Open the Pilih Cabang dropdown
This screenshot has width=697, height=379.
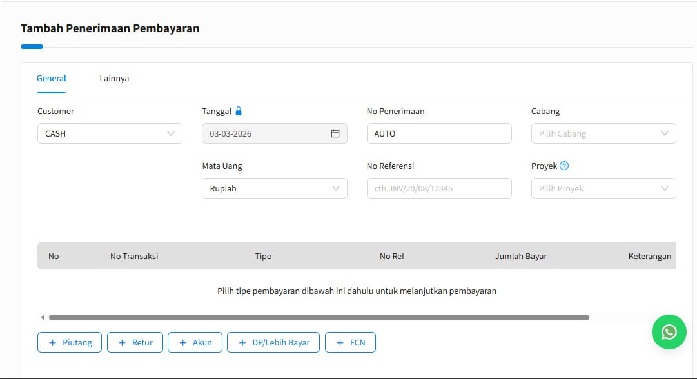pos(603,133)
